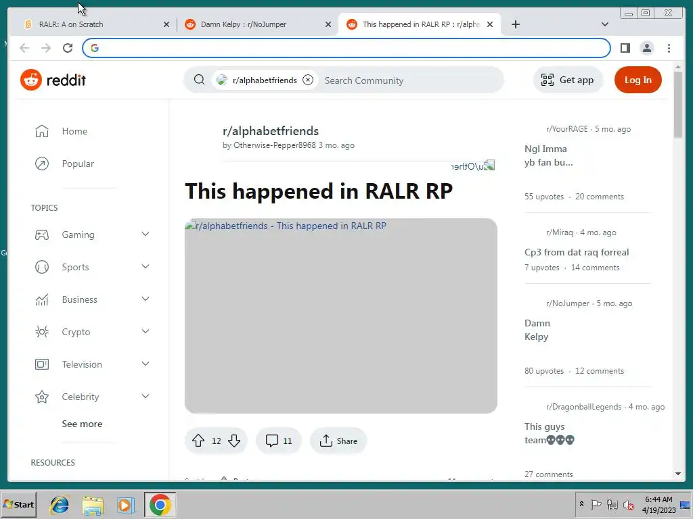693x519 pixels.
Task: Open the r/Miraq community link
Action: point(559,232)
